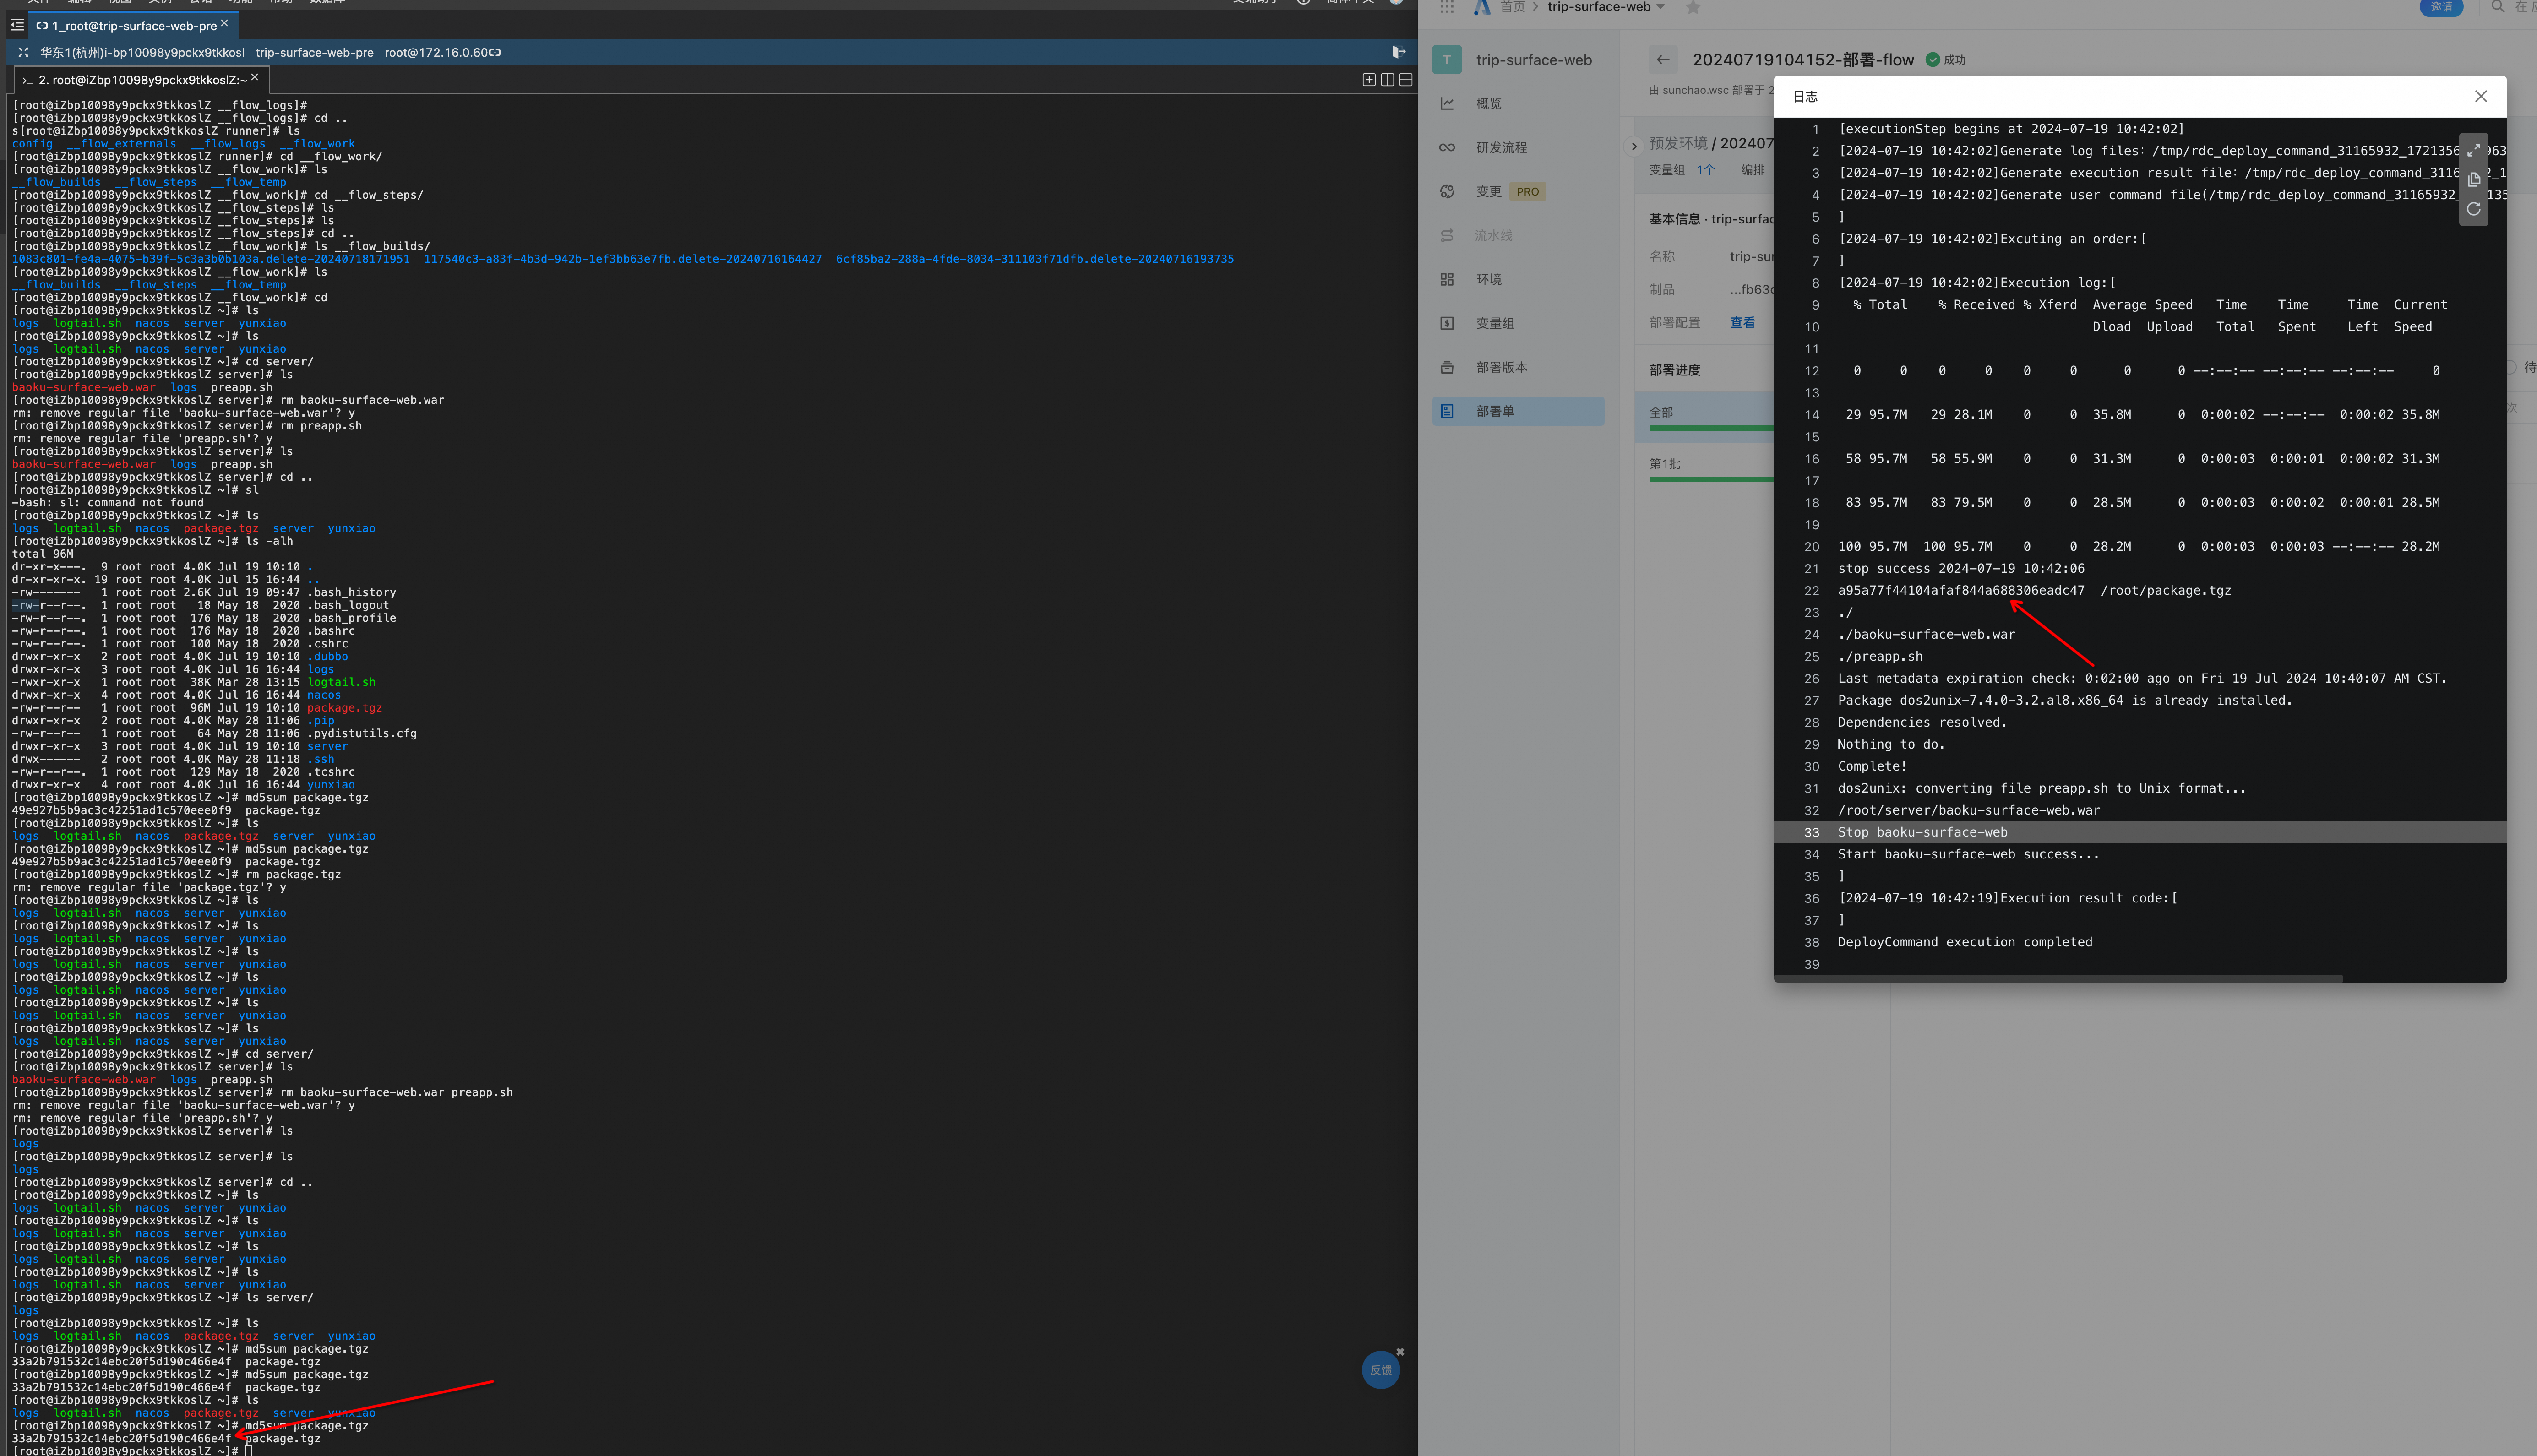Click the 华东1(杭州) instance label in terminal bar
The image size is (2537, 1456).
(142, 52)
